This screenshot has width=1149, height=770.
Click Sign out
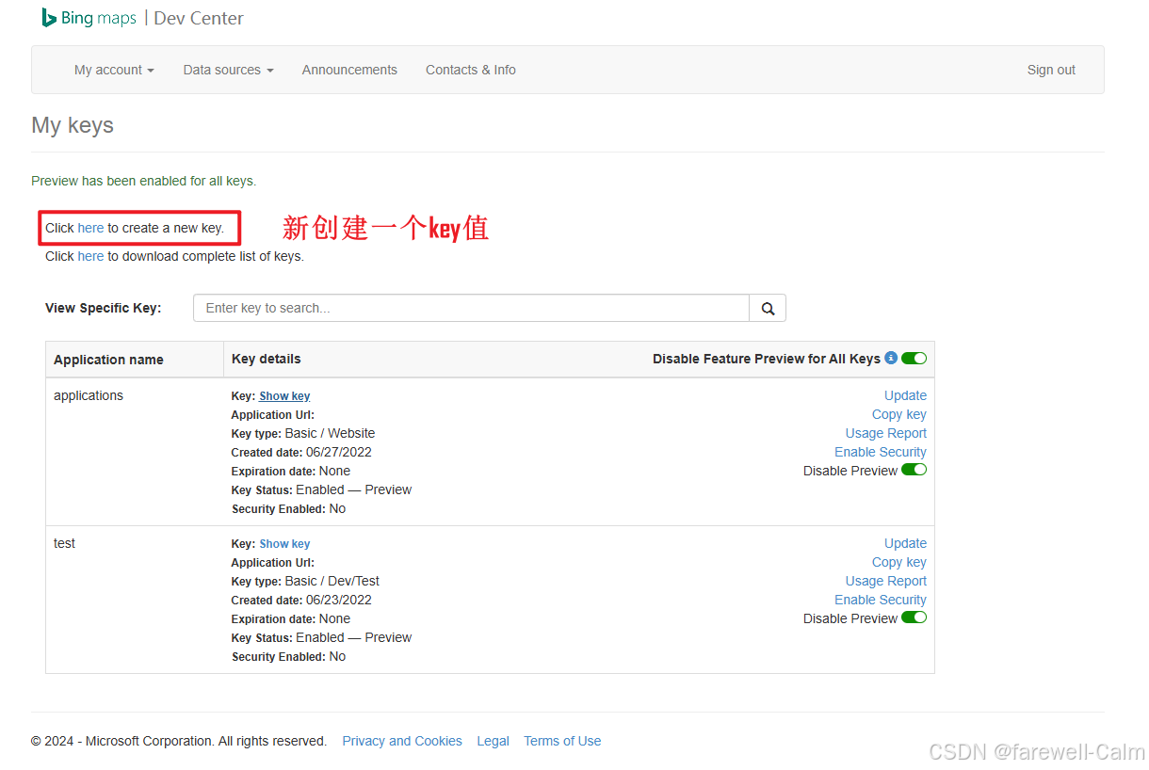pos(1051,70)
